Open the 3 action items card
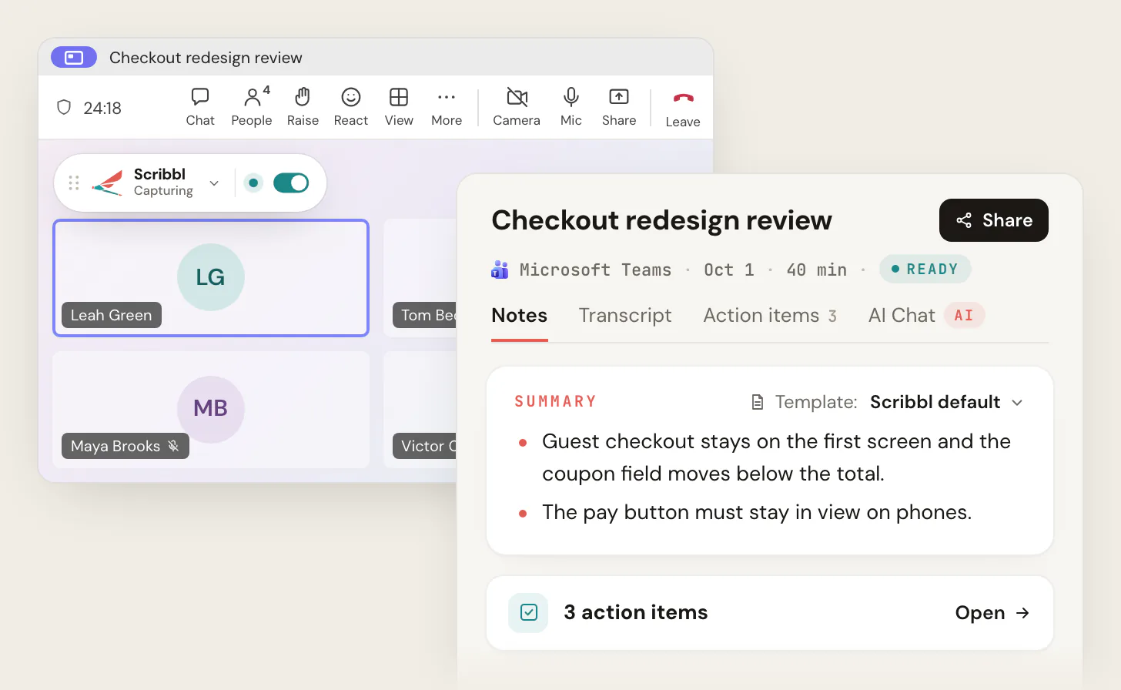 (770, 613)
